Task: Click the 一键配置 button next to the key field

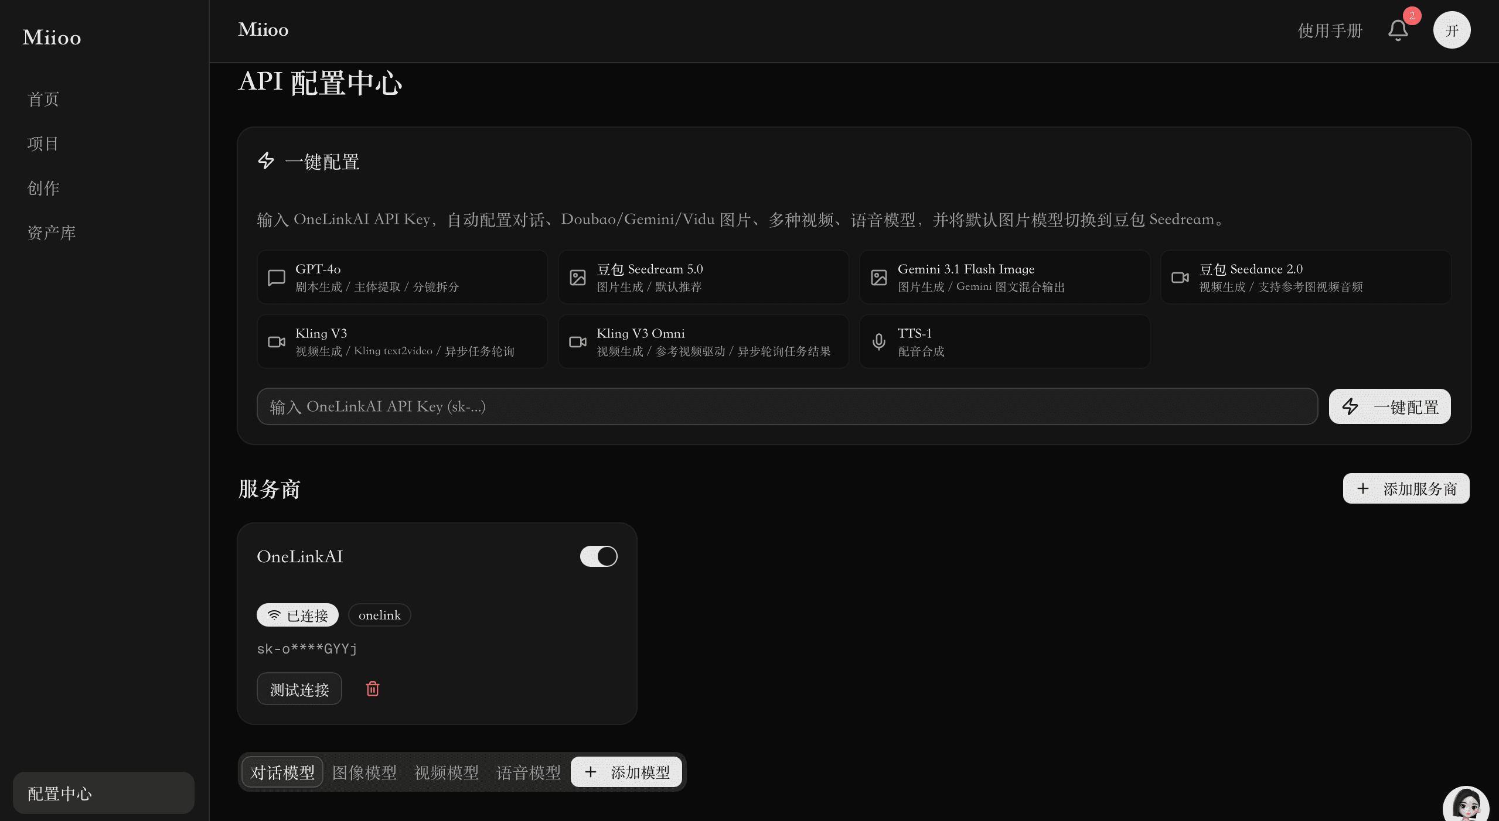Action: [1390, 406]
